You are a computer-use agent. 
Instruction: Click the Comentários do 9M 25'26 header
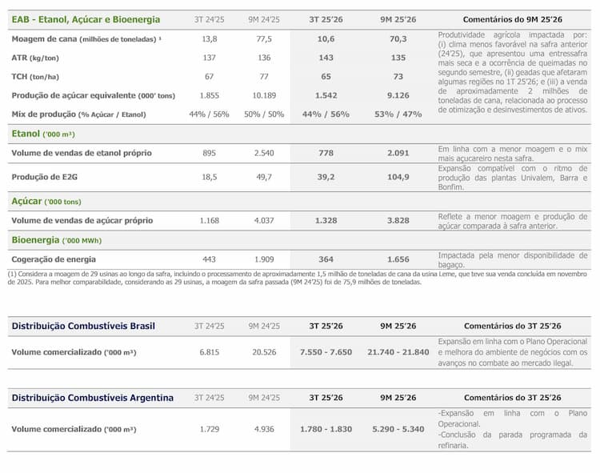pyautogui.click(x=512, y=19)
